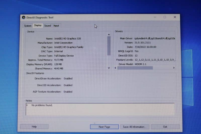Open the Sound tab
The height and width of the screenshot is (134, 201).
point(47,26)
